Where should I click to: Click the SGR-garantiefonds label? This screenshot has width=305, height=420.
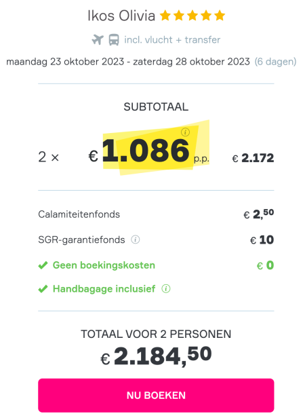81,240
